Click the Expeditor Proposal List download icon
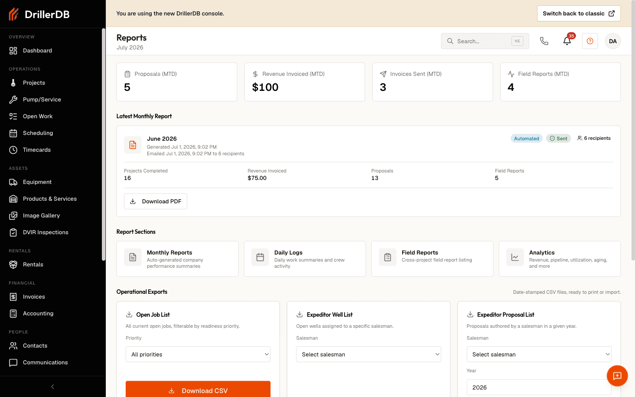The width and height of the screenshot is (635, 397). click(x=470, y=315)
